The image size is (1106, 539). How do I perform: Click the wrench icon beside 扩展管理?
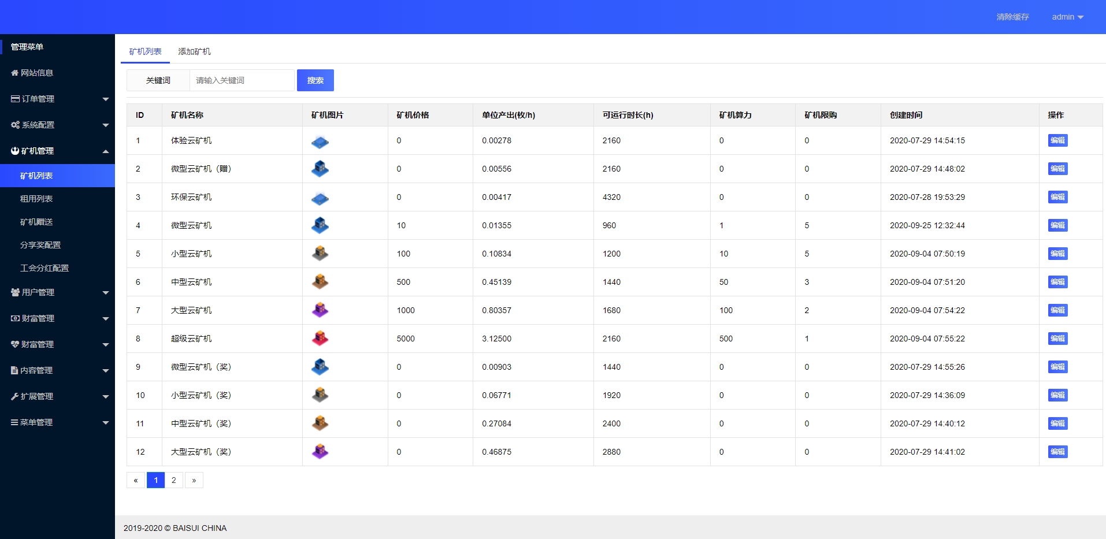14,396
